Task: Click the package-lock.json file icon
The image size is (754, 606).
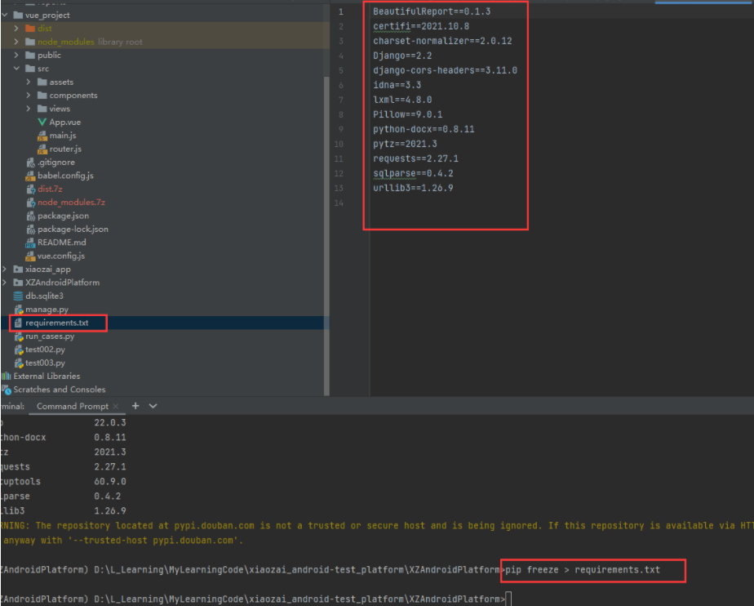Action: (31, 229)
